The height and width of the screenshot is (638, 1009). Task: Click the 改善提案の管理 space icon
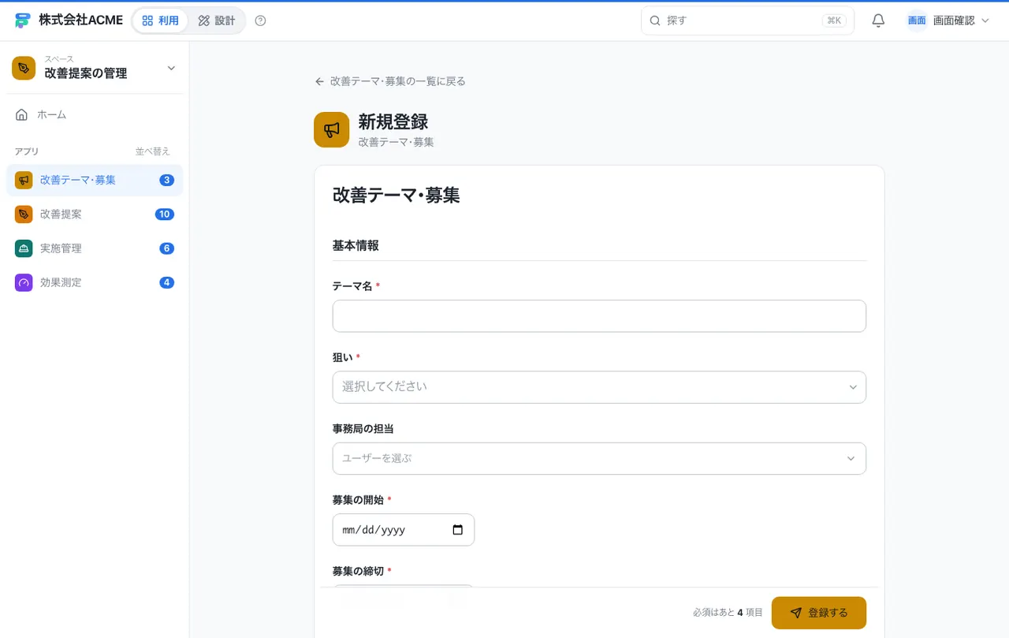click(24, 68)
